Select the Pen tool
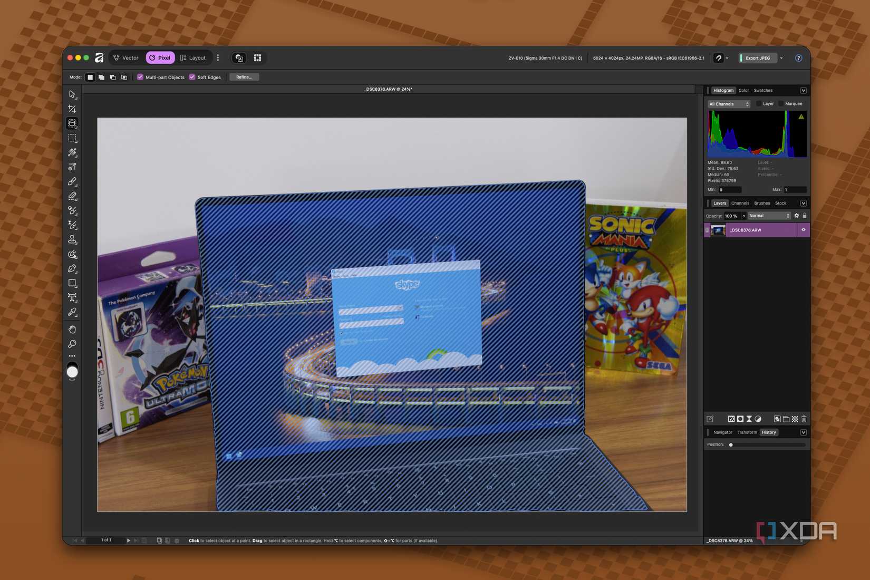 [x=72, y=269]
